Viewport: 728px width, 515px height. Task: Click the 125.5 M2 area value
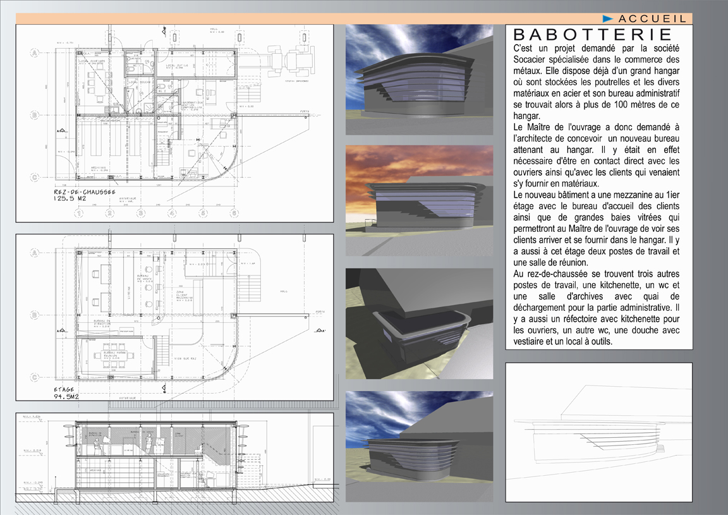tap(71, 198)
